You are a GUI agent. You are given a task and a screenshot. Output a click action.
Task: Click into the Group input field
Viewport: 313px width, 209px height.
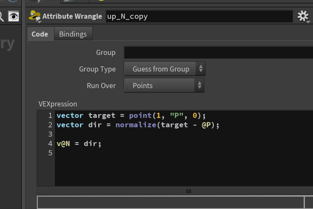pos(219,52)
